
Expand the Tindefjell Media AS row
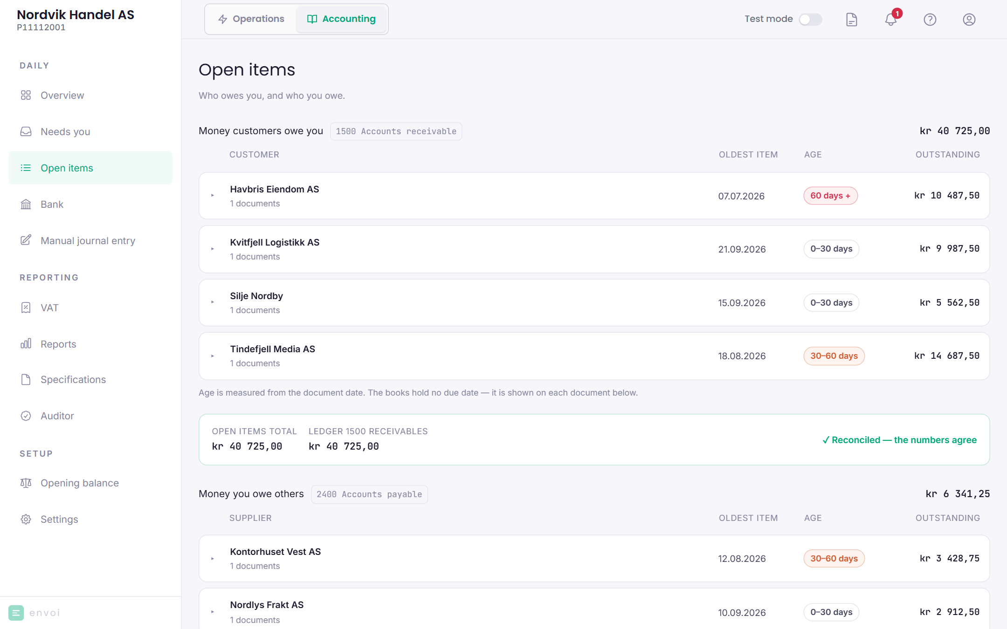click(213, 356)
